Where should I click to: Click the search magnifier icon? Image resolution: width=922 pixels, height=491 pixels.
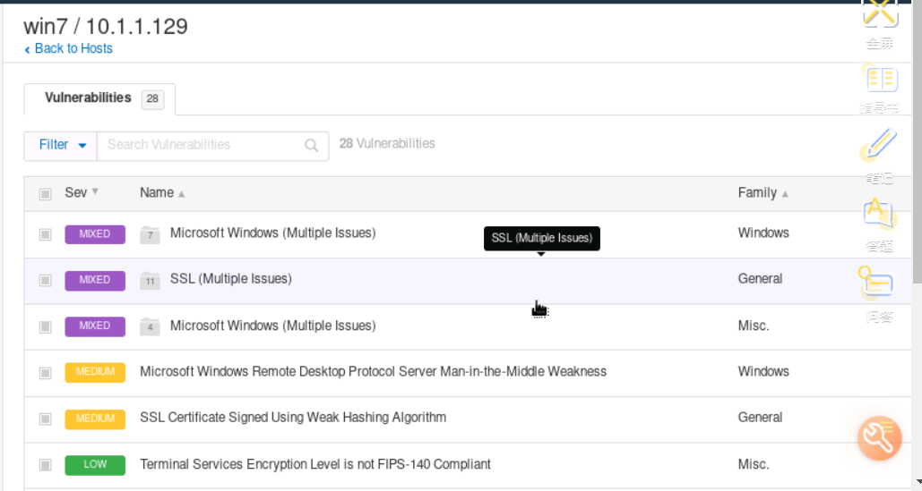311,145
